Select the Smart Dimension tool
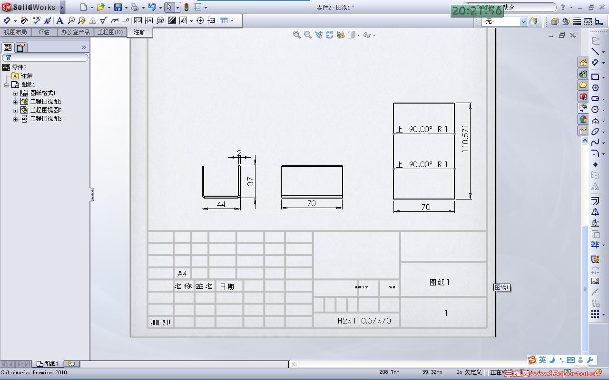 [x=7, y=20]
